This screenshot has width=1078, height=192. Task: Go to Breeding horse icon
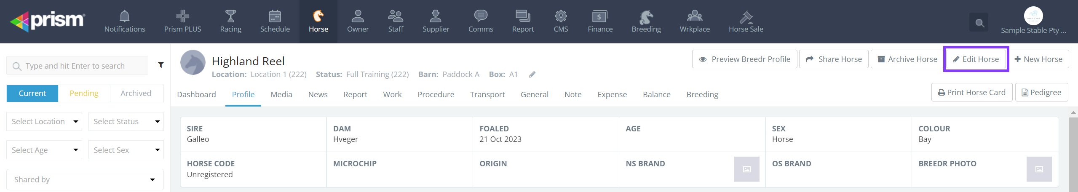pyautogui.click(x=646, y=17)
